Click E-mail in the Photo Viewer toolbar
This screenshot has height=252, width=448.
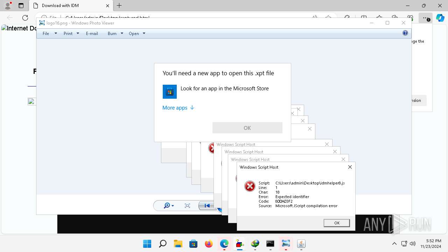click(x=92, y=34)
